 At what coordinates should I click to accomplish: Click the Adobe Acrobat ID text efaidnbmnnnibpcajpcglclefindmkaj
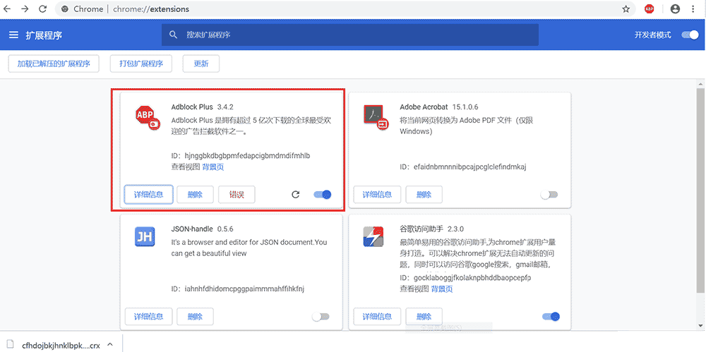click(x=469, y=167)
